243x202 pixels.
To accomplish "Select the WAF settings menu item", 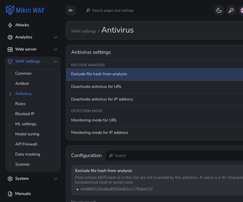I will coord(33,62).
